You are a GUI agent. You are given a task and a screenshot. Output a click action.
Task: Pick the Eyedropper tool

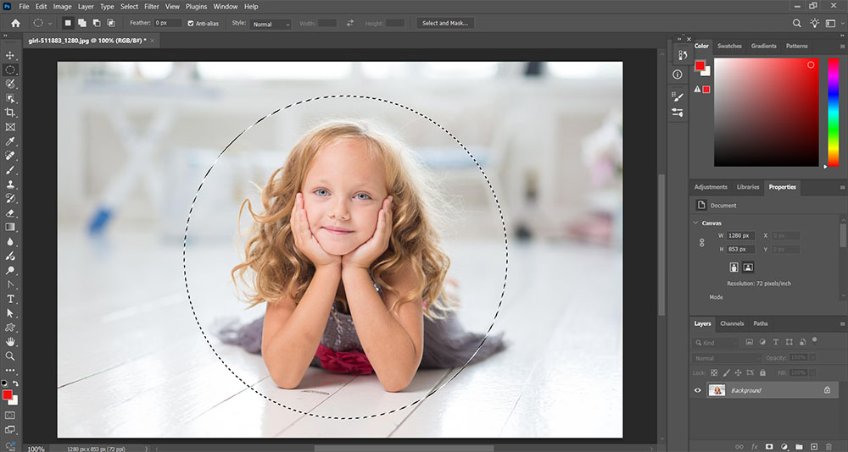pyautogui.click(x=10, y=141)
